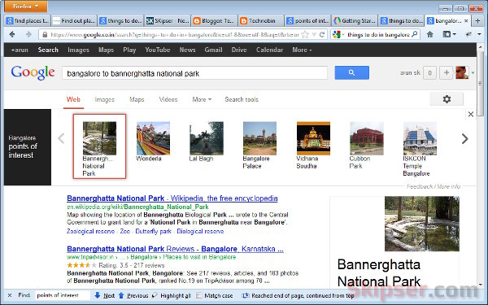Bookmark this page with the star icon
The height and width of the screenshot is (305, 488).
(x=305, y=34)
